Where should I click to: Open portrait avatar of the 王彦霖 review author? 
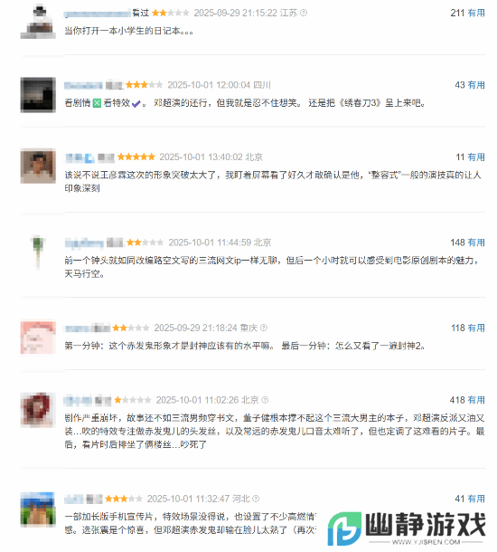(x=38, y=167)
